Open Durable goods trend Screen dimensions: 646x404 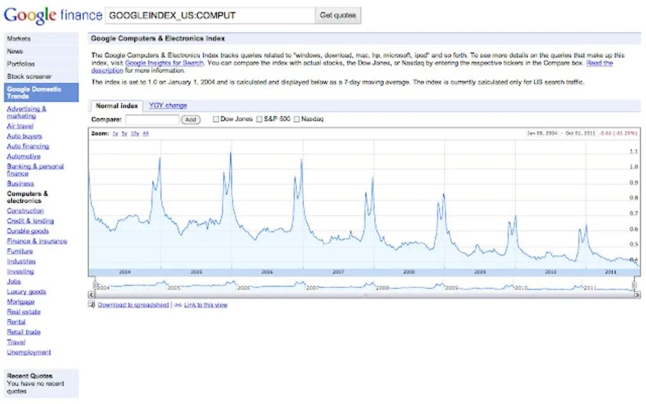28,231
